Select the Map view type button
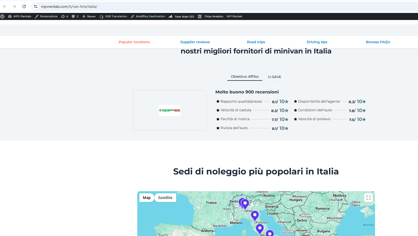Viewport: 418px width, 236px height. coord(147,198)
